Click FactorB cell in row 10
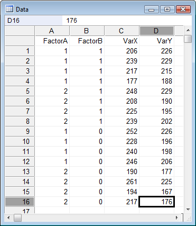Image resolution: width=196 pixels, height=226 pixels. click(x=87, y=141)
